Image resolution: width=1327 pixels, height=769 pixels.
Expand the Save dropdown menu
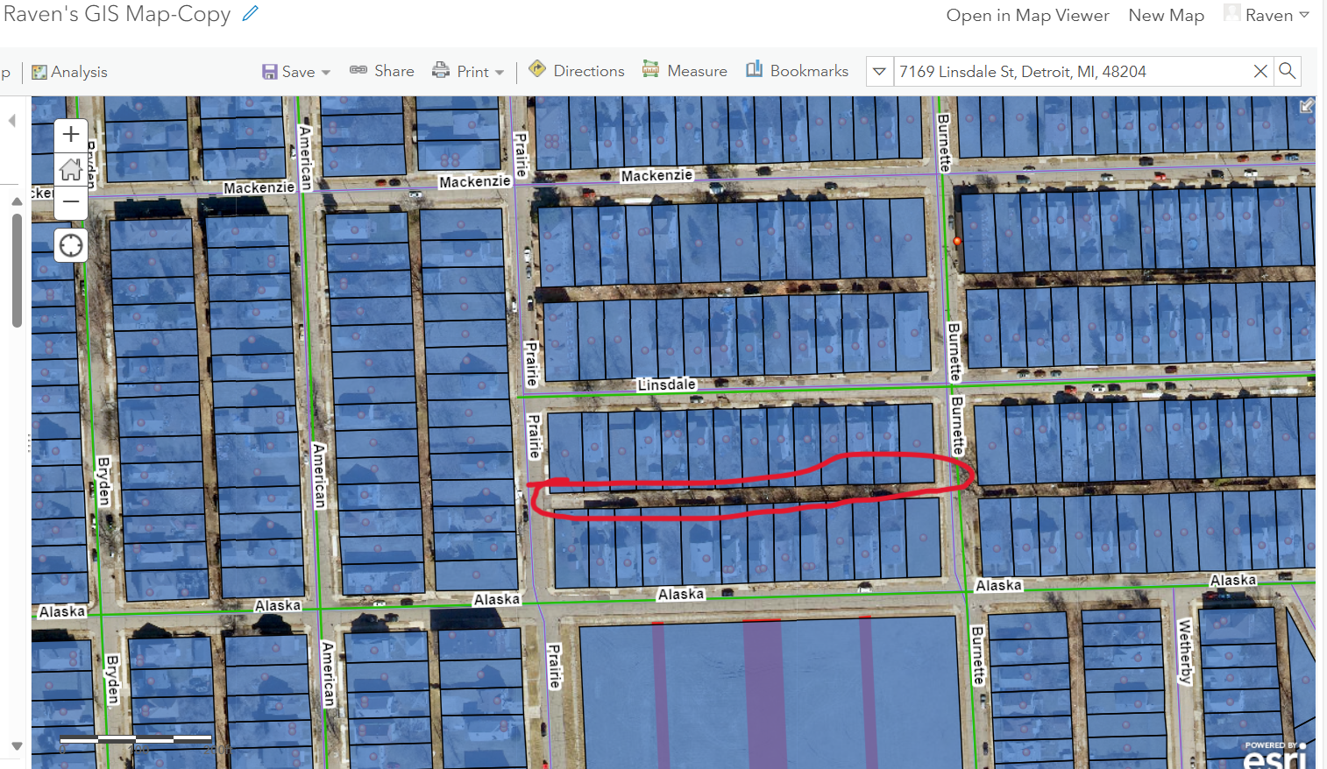pos(326,73)
